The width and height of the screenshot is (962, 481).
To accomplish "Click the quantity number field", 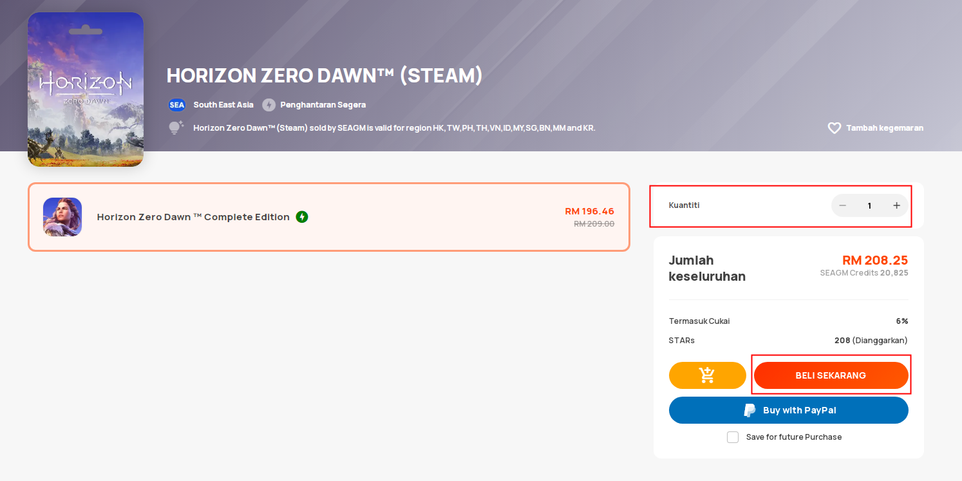I will pyautogui.click(x=869, y=205).
